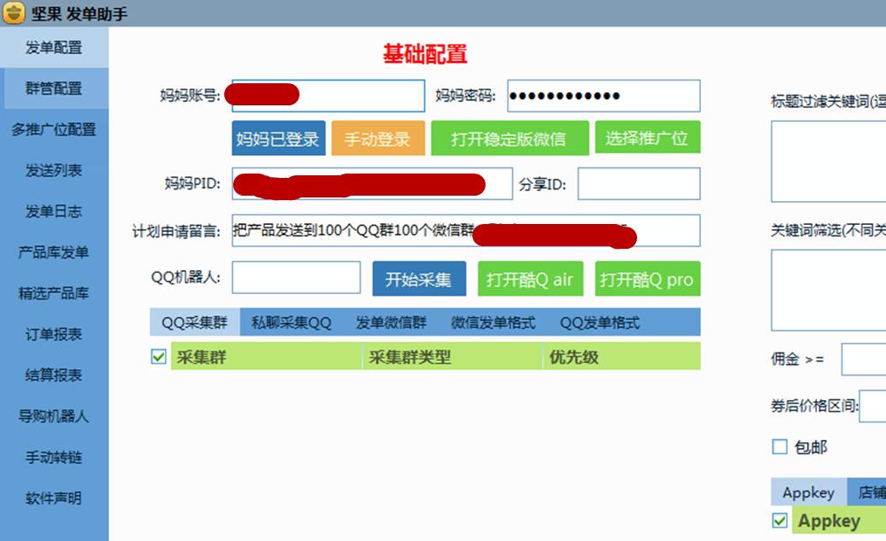
Task: Click the 坚果 app icon in titlebar
Action: (12, 12)
